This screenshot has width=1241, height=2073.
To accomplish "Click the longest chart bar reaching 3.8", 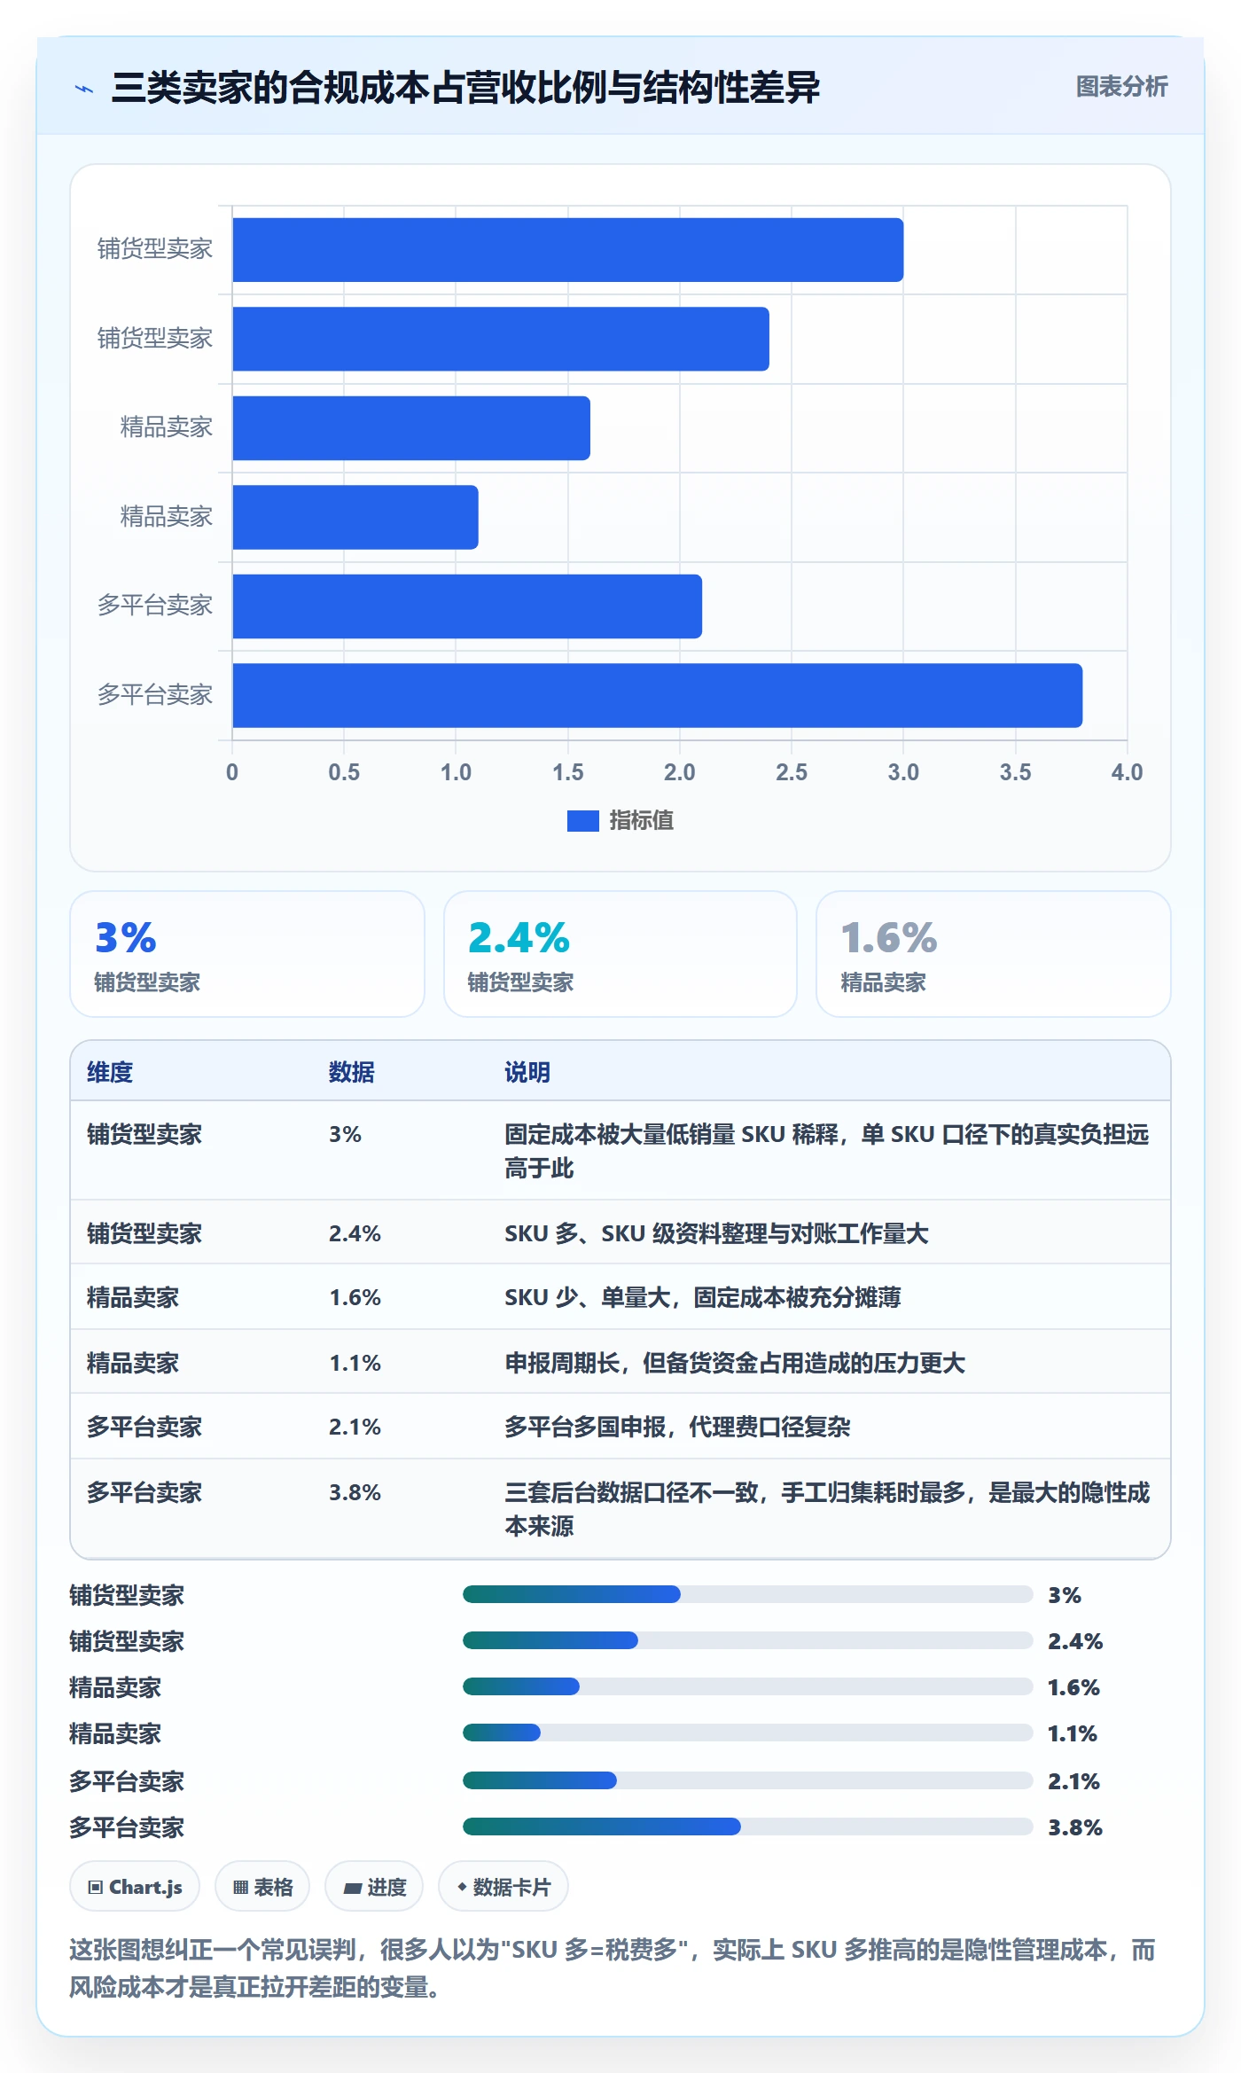I will pyautogui.click(x=657, y=695).
